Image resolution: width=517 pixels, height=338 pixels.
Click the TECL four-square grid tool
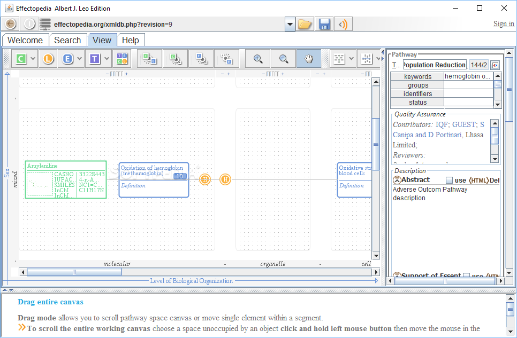click(122, 59)
